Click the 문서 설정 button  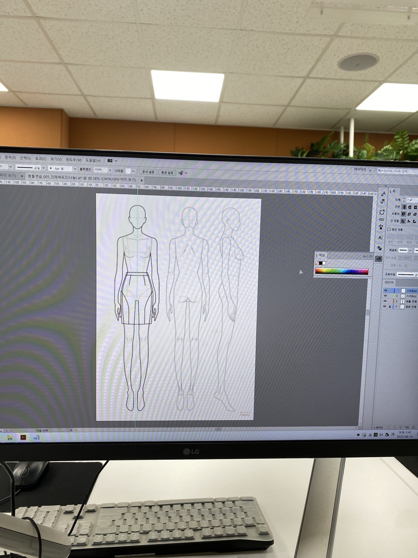click(x=148, y=172)
